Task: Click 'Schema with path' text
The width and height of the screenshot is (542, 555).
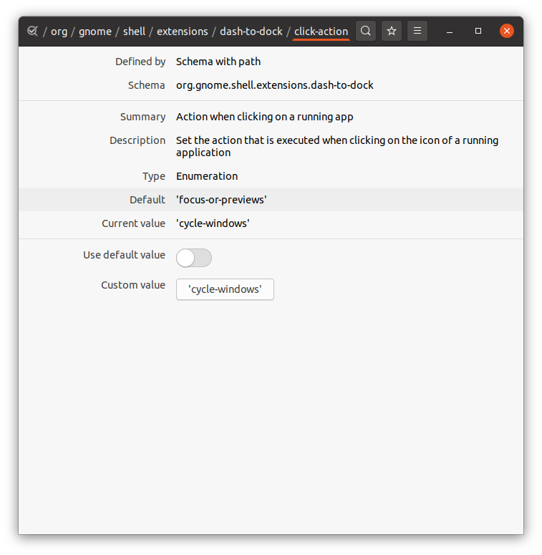Action: (x=218, y=62)
